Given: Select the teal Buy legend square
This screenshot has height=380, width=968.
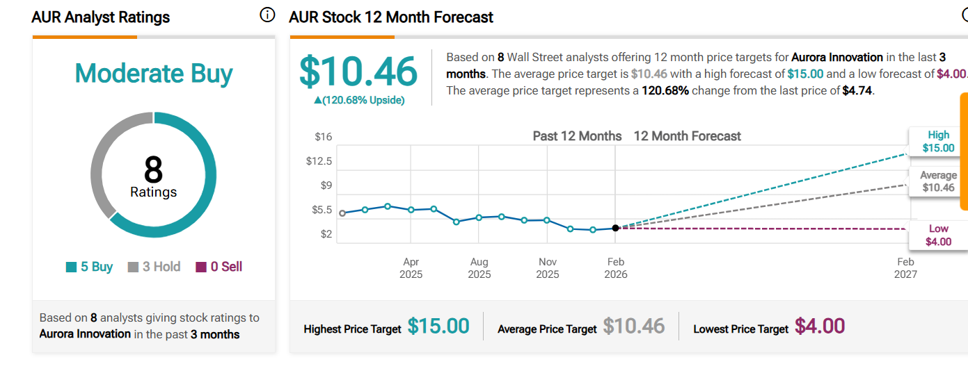Looking at the screenshot, I should (71, 267).
